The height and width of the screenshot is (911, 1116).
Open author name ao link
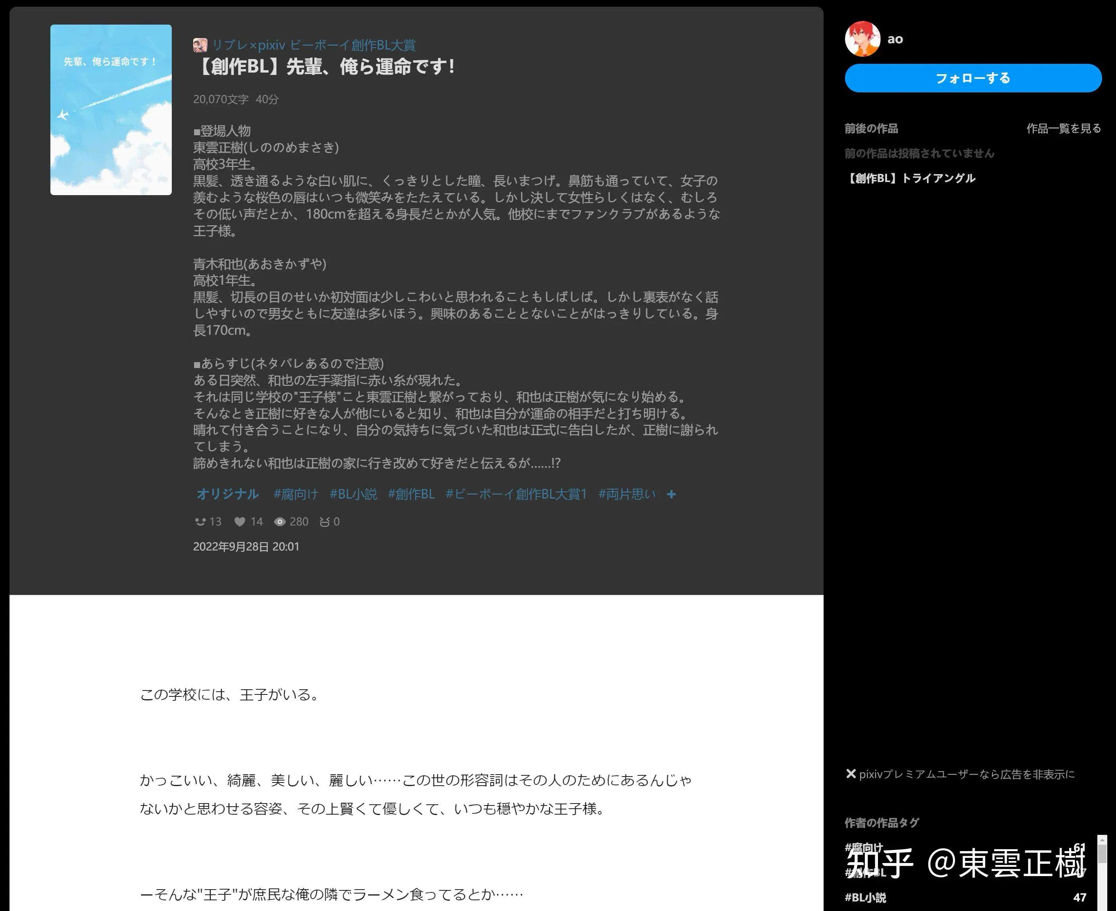(895, 39)
